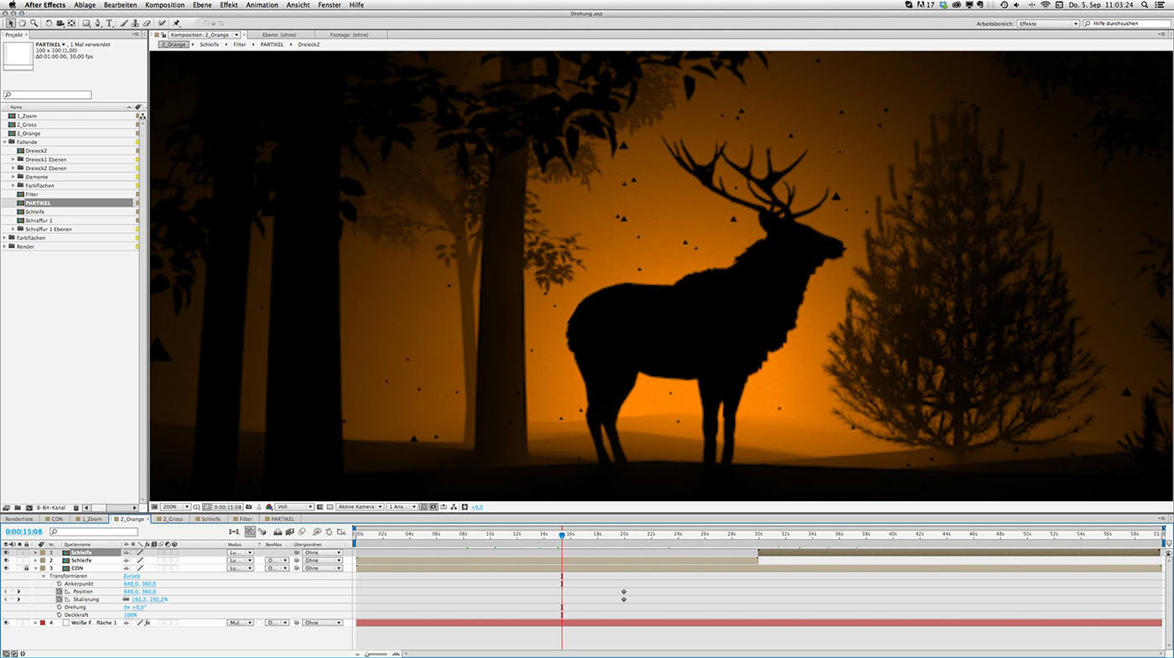Select the Hand tool
This screenshot has height=658, width=1174.
click(x=22, y=23)
